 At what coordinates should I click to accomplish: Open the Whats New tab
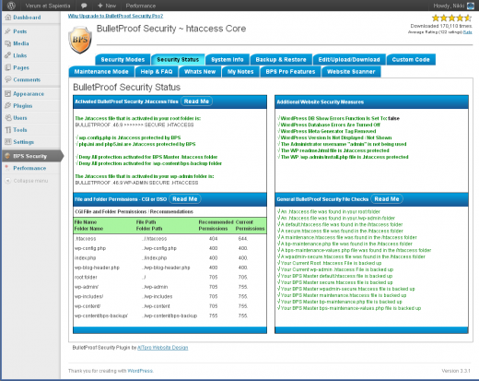coord(200,72)
